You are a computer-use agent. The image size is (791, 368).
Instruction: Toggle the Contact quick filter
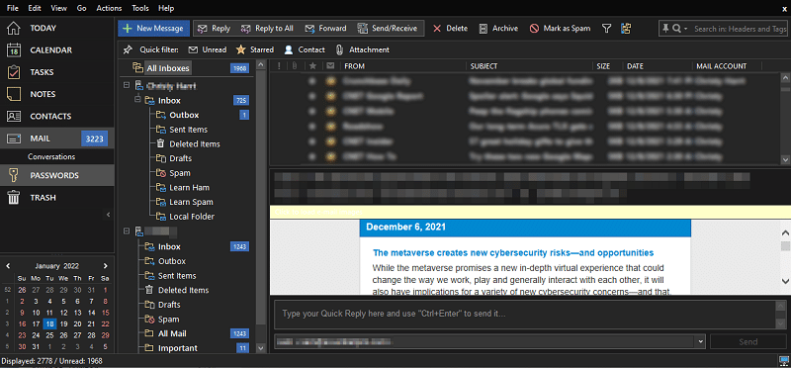(x=305, y=49)
